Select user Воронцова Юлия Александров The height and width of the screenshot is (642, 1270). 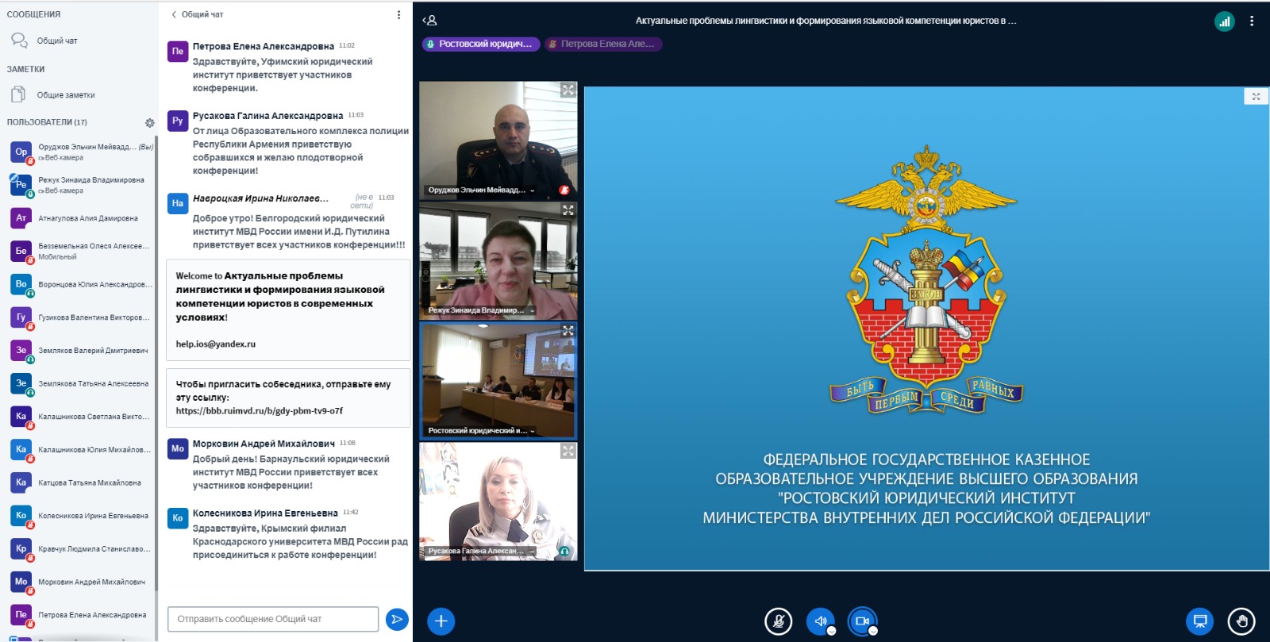79,284
